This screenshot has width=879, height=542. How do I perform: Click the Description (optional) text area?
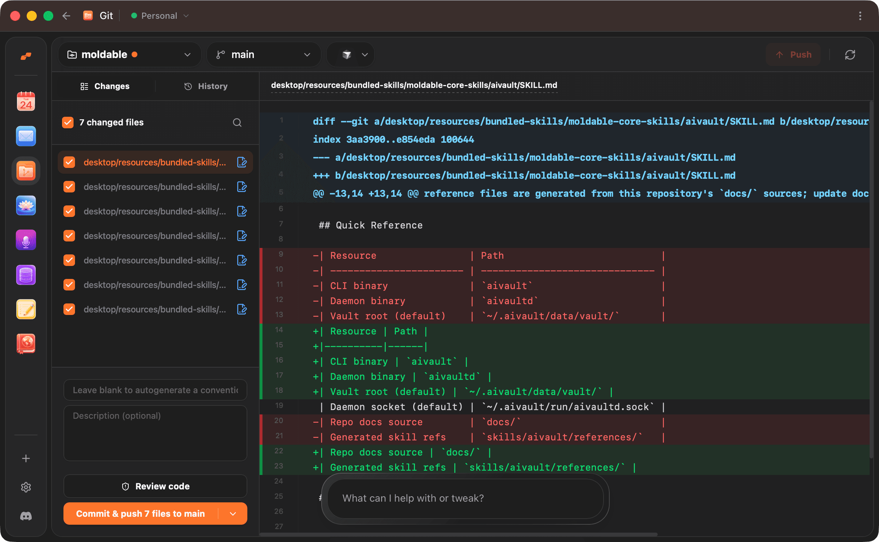point(155,434)
